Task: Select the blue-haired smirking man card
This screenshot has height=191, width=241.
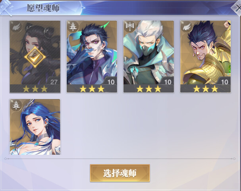Action: click(x=92, y=57)
